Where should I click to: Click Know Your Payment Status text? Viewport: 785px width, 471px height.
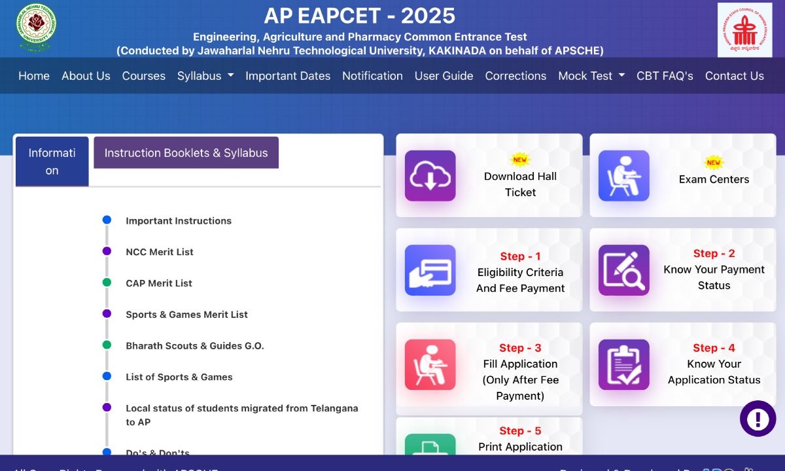pos(714,277)
